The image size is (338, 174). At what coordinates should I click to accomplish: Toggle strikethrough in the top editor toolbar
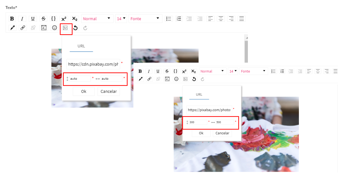[x=43, y=19]
